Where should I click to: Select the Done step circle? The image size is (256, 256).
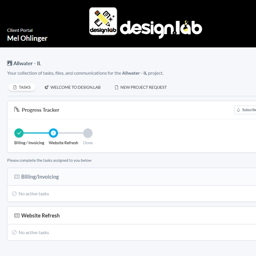point(88,133)
